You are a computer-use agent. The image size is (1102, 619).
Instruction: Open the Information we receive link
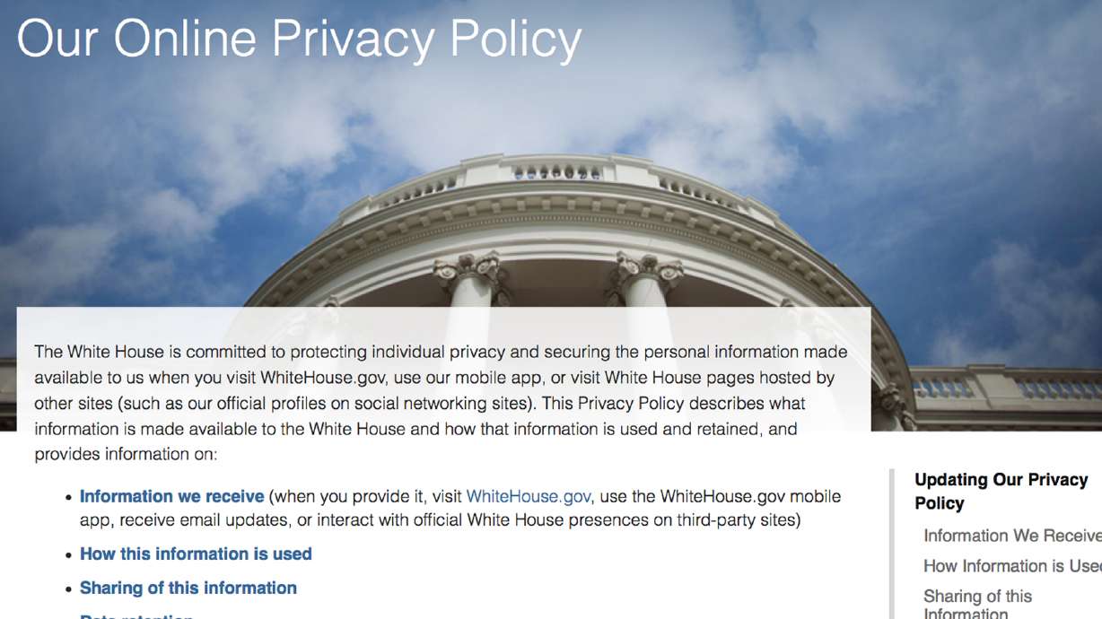tap(171, 495)
